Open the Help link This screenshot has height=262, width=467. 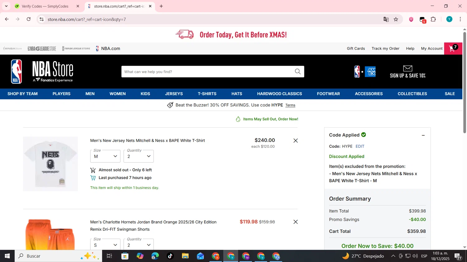410,48
